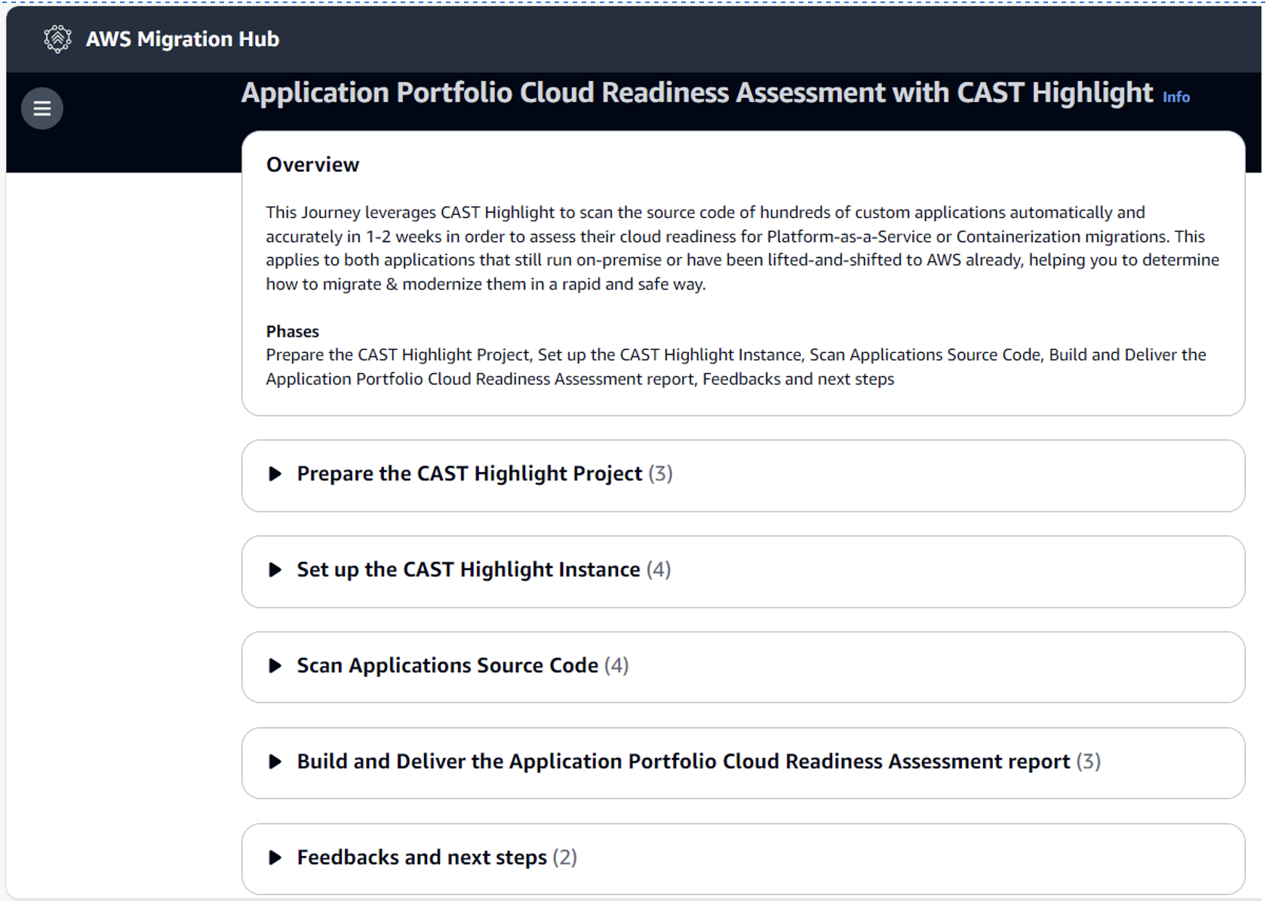Click the AWS Migration Hub title text
Image resolution: width=1266 pixels, height=905 pixels.
point(183,39)
